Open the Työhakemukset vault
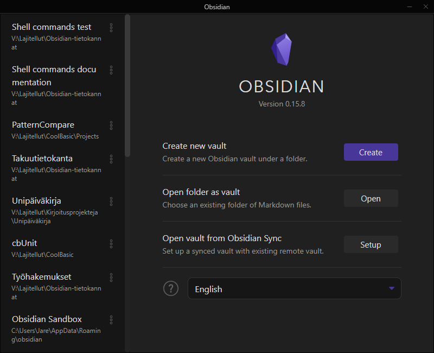This screenshot has width=434, height=353. click(57, 286)
